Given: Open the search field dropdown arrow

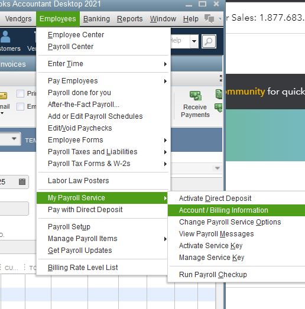Looking at the screenshot, I should click(194, 41).
